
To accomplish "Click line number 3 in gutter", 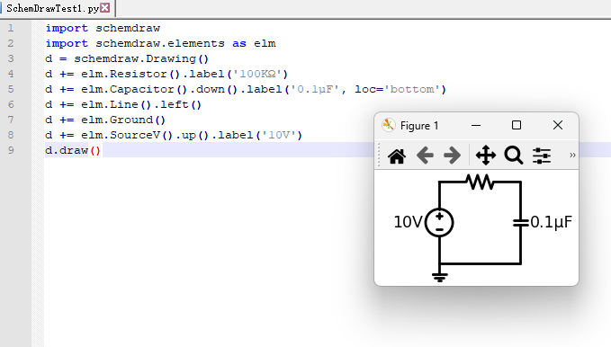I will pos(11,58).
